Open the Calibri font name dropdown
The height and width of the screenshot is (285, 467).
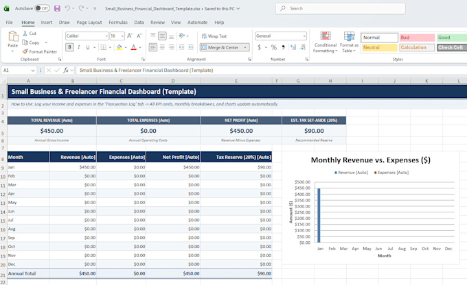pos(106,36)
